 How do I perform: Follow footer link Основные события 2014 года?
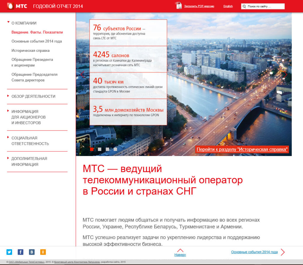pos(254,252)
